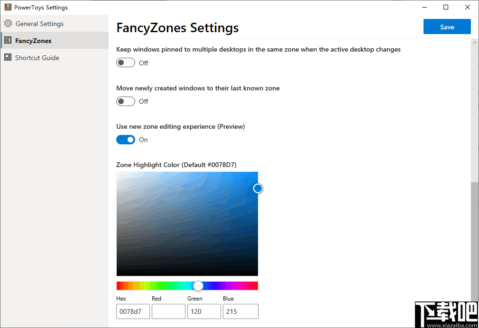Disable new zone editing experience toggle
The image size is (479, 328).
click(126, 140)
